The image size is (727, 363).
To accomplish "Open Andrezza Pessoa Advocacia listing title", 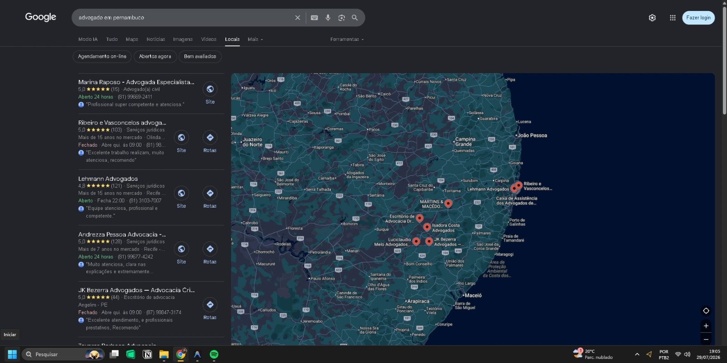I will [122, 234].
